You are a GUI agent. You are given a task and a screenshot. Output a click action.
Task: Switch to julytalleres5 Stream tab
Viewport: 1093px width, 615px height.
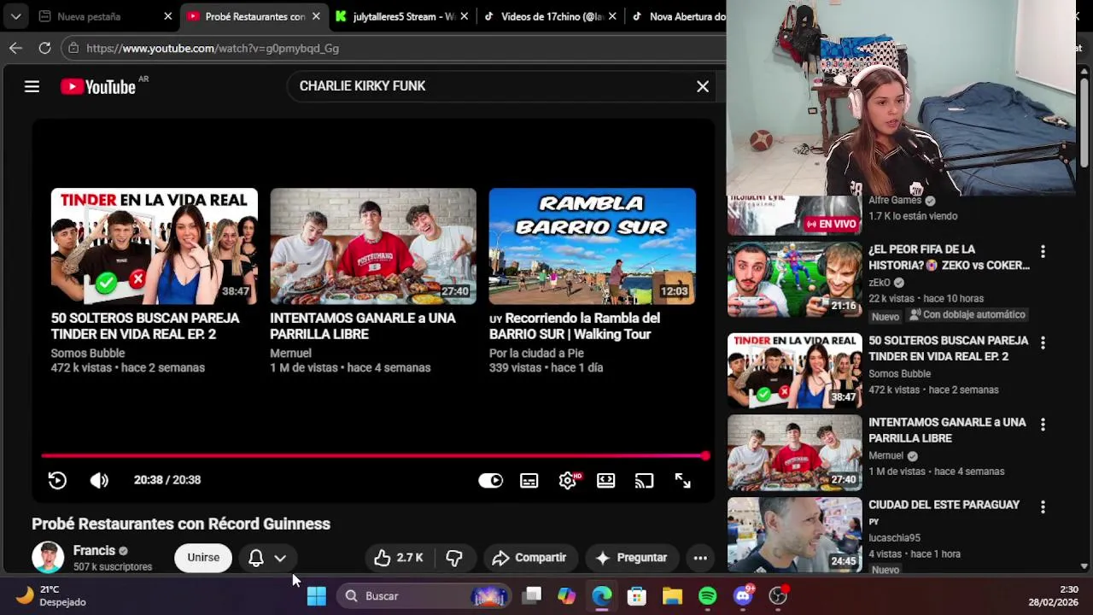point(403,16)
